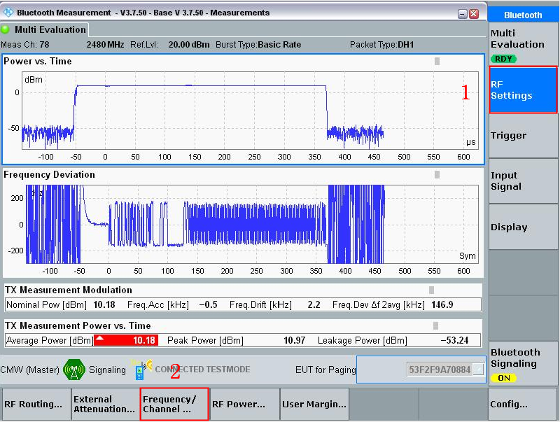Click the Leakage Power value −53.24

tap(454, 340)
